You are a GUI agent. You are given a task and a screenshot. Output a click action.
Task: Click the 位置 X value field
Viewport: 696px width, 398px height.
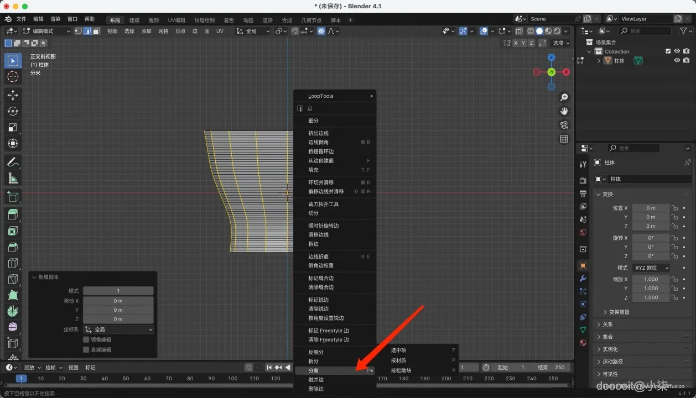pos(650,208)
